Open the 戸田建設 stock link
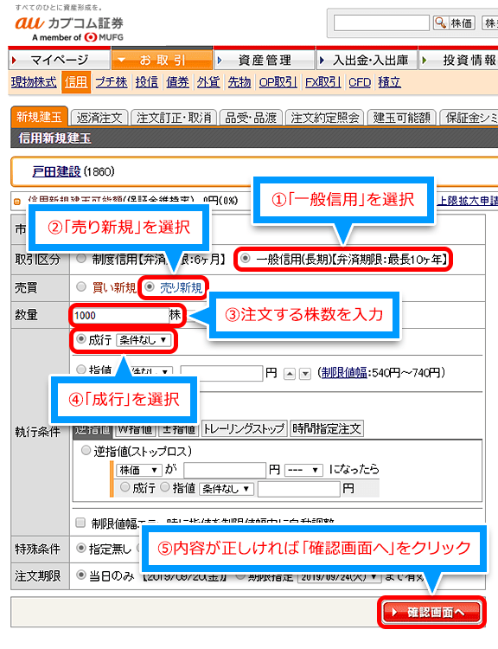This screenshot has width=498, height=649. [x=56, y=171]
